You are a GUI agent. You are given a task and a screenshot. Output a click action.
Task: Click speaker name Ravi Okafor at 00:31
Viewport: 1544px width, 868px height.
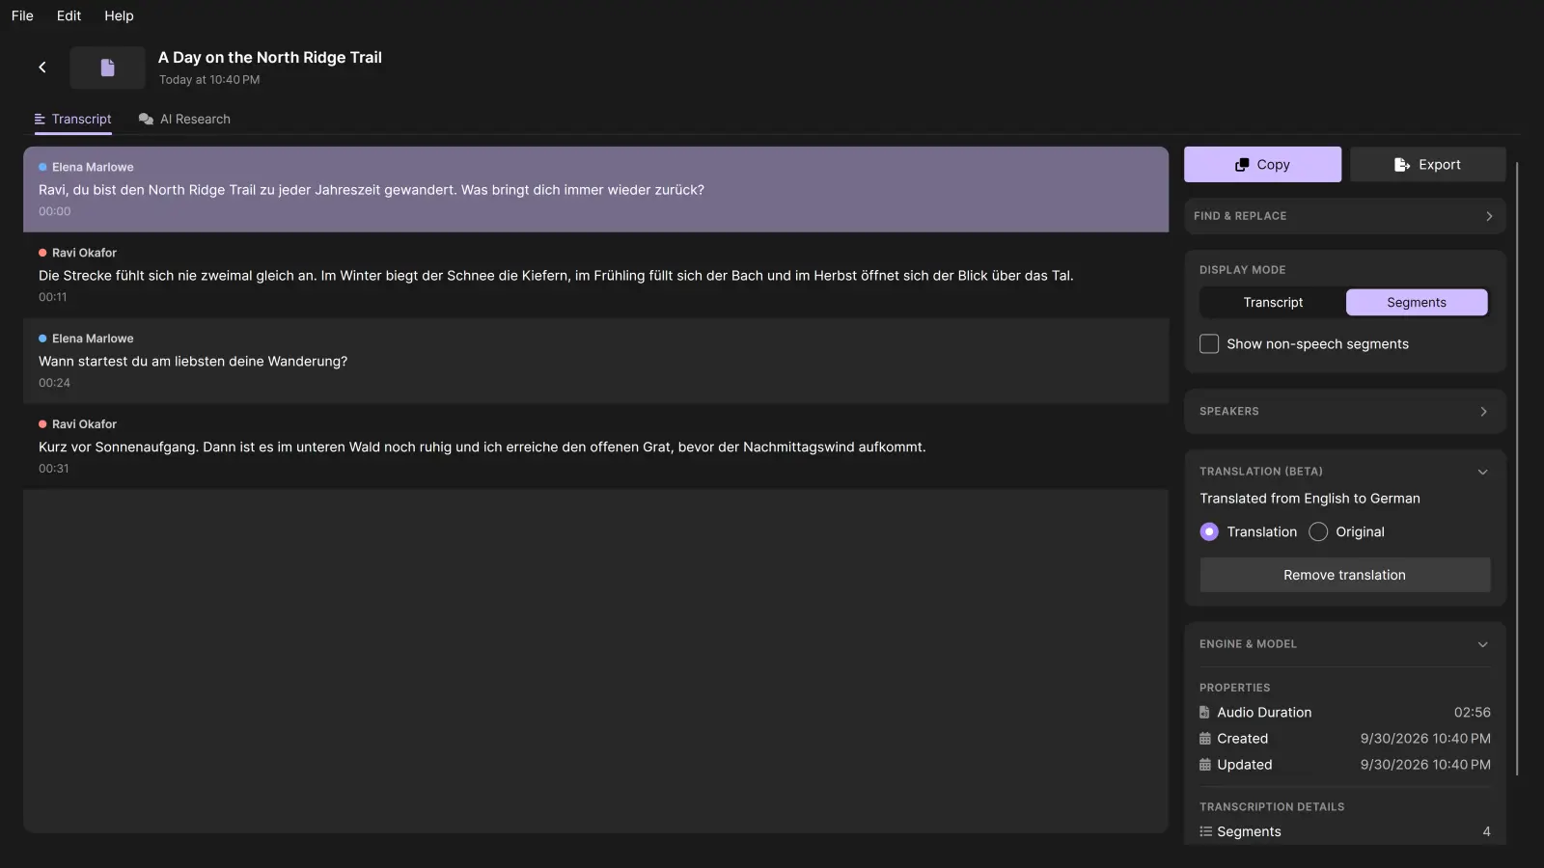click(84, 424)
